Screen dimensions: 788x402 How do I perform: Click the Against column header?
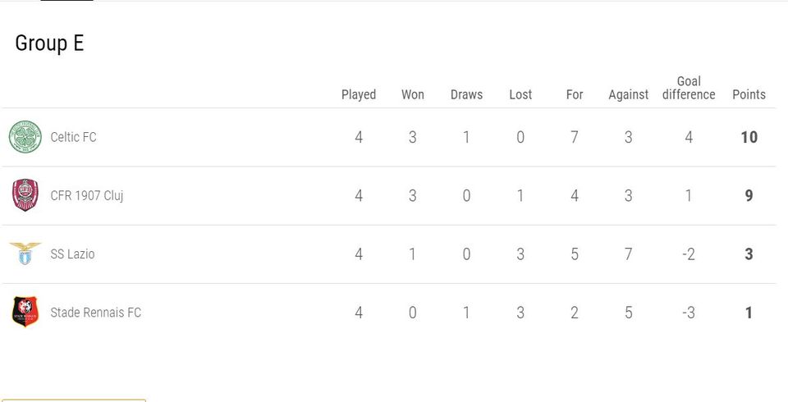(628, 94)
